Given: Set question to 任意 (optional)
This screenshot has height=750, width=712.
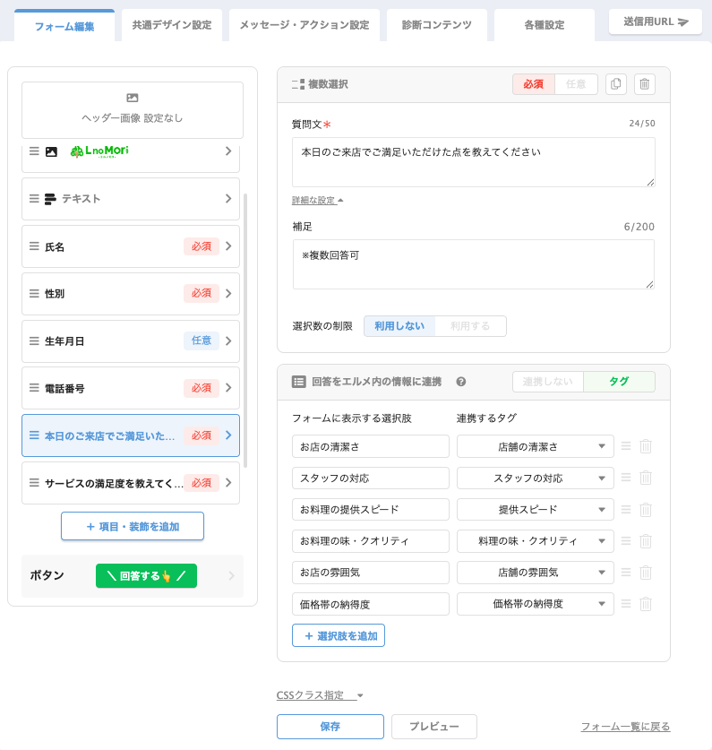Looking at the screenshot, I should click(x=576, y=84).
